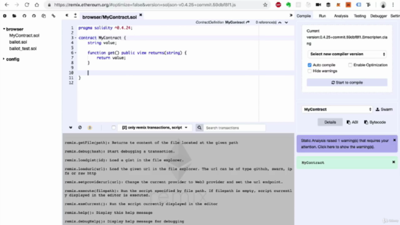Click the pending transactions counter badge
This screenshot has width=400, height=225.
[90, 127]
